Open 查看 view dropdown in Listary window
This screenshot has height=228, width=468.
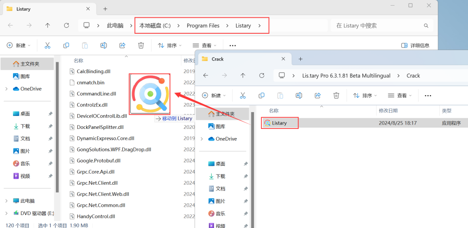tap(205, 45)
